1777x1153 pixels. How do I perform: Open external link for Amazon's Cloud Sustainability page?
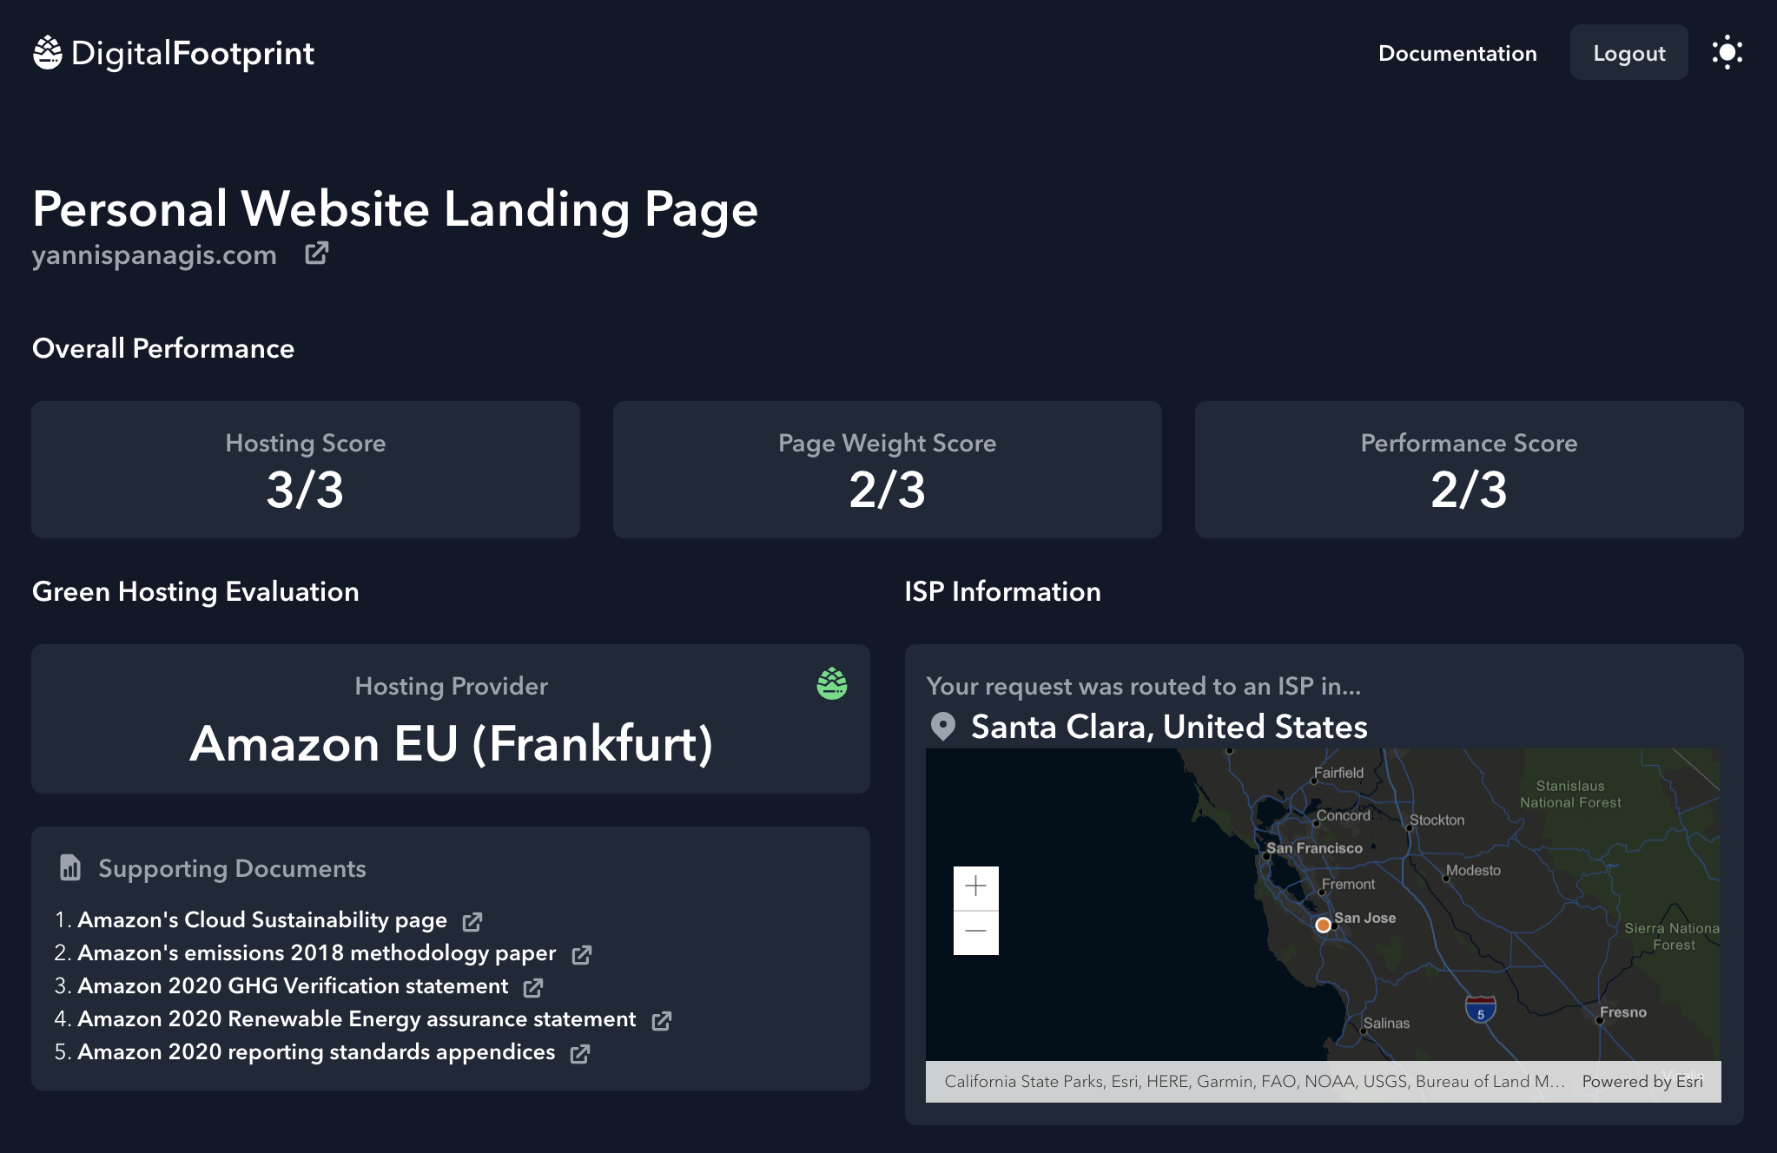click(x=472, y=921)
